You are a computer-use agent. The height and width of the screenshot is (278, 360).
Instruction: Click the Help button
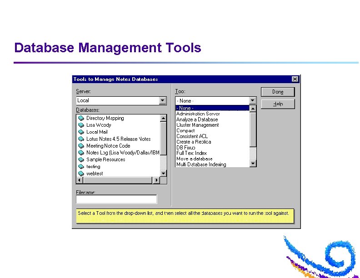[278, 104]
